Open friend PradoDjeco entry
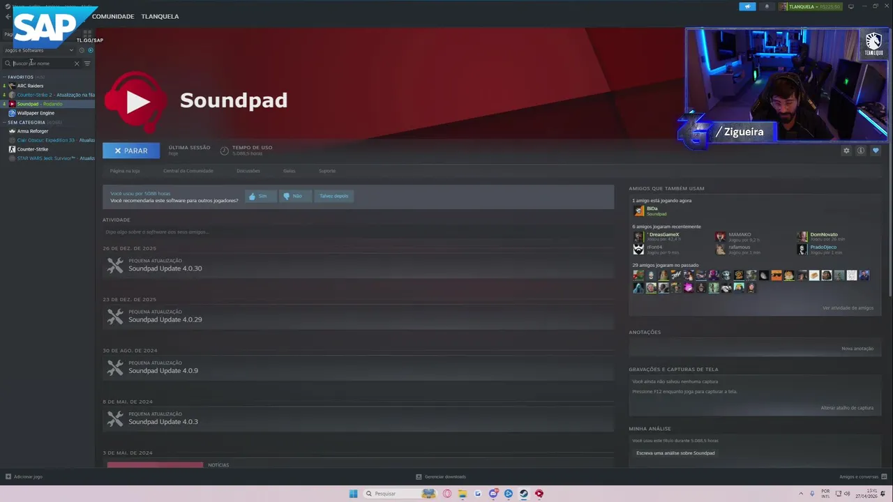Viewport: 893px width, 502px height. coord(818,250)
